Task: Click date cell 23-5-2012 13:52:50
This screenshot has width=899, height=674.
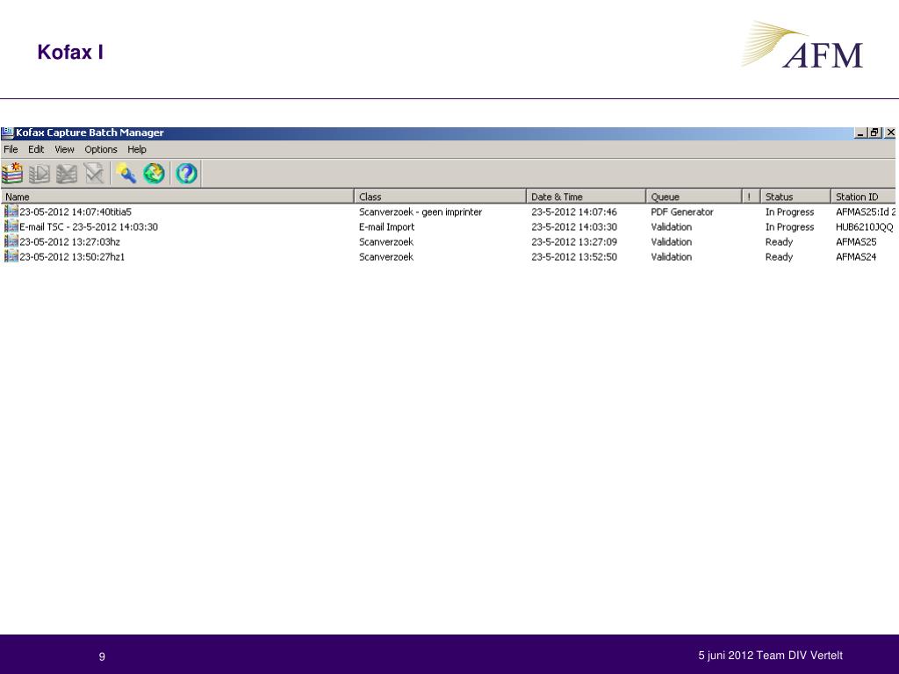Action: 574,257
